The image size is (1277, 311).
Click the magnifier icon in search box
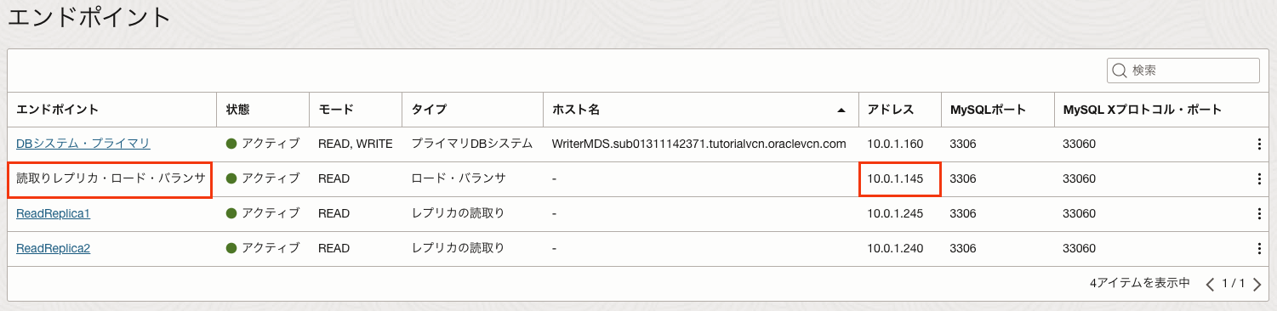tap(1120, 71)
